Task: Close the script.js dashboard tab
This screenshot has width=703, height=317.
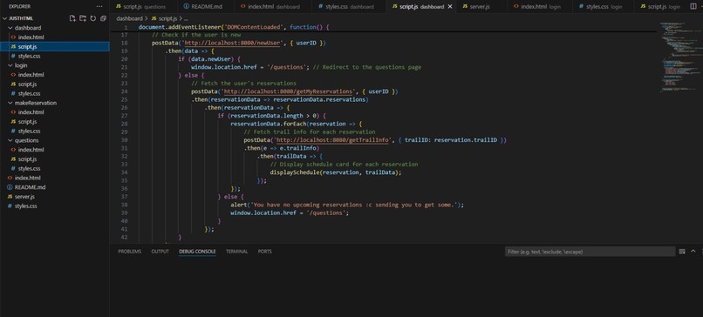Action: click(x=450, y=7)
